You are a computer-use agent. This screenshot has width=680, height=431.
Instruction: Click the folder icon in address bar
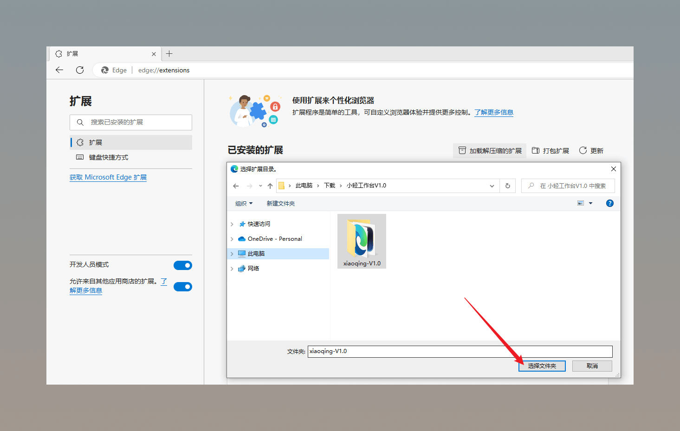point(281,186)
